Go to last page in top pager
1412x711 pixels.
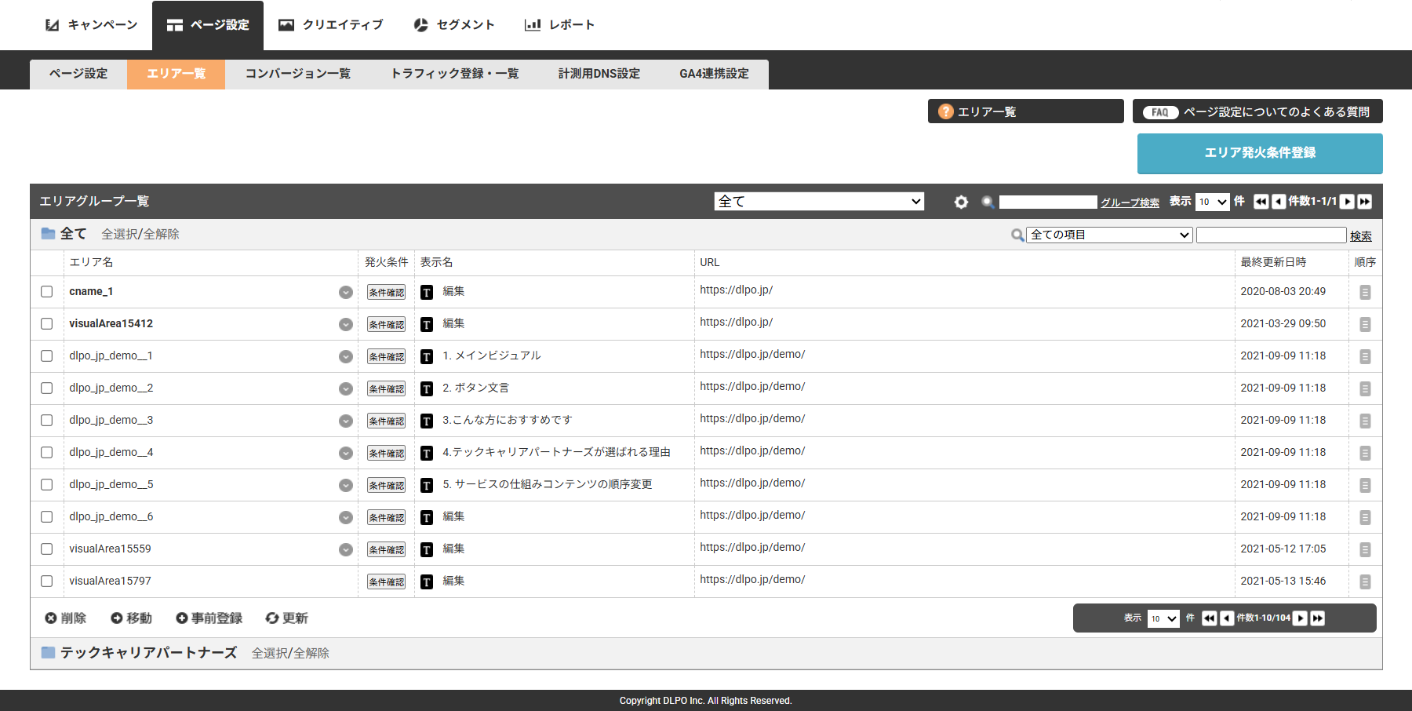(x=1365, y=202)
